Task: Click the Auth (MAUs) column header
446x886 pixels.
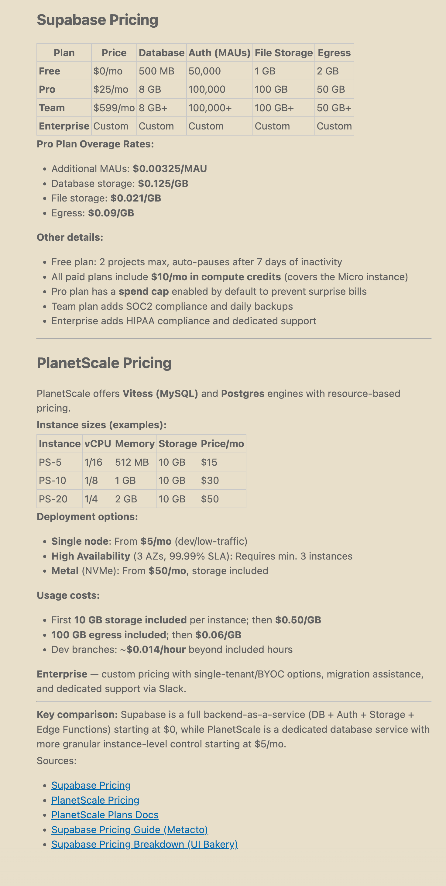Action: (219, 53)
